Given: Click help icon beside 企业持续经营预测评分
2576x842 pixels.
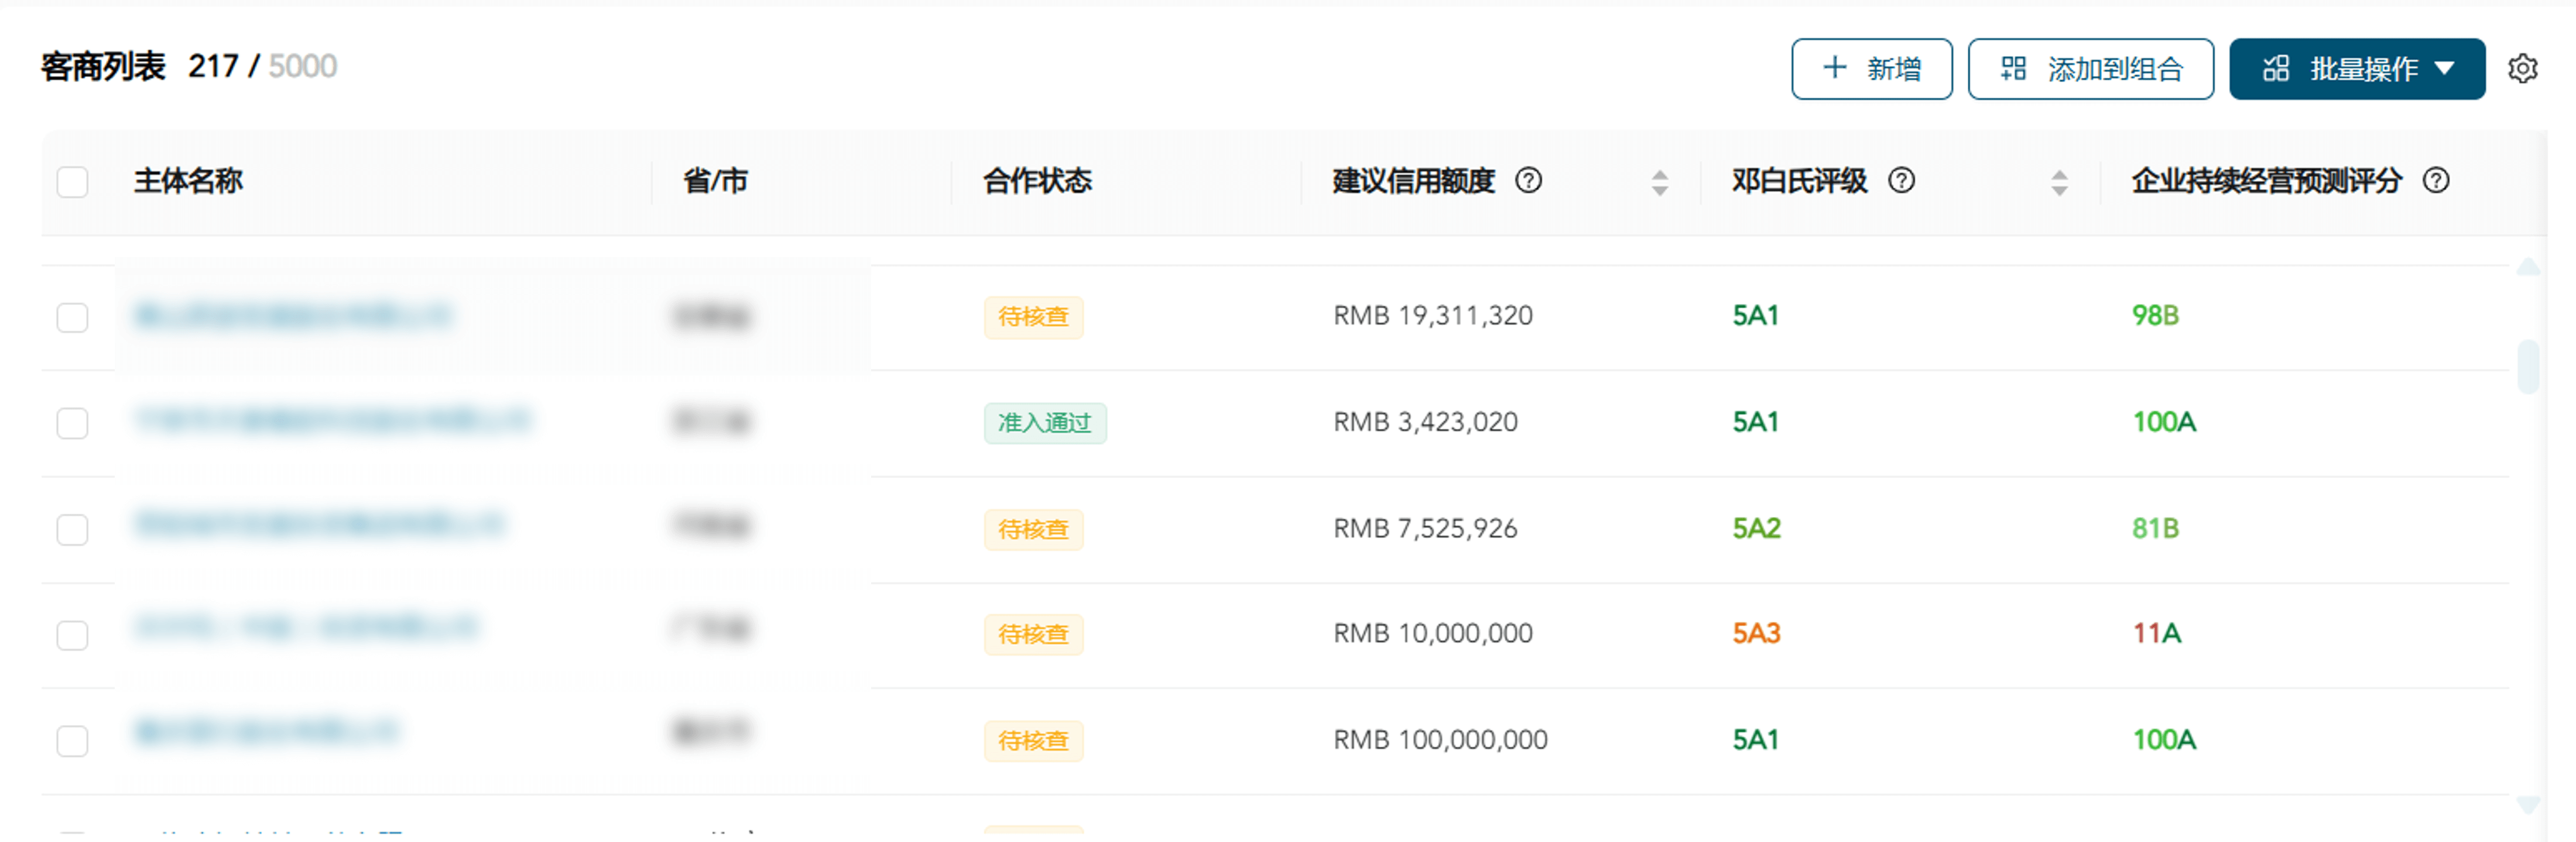Looking at the screenshot, I should point(2436,181).
